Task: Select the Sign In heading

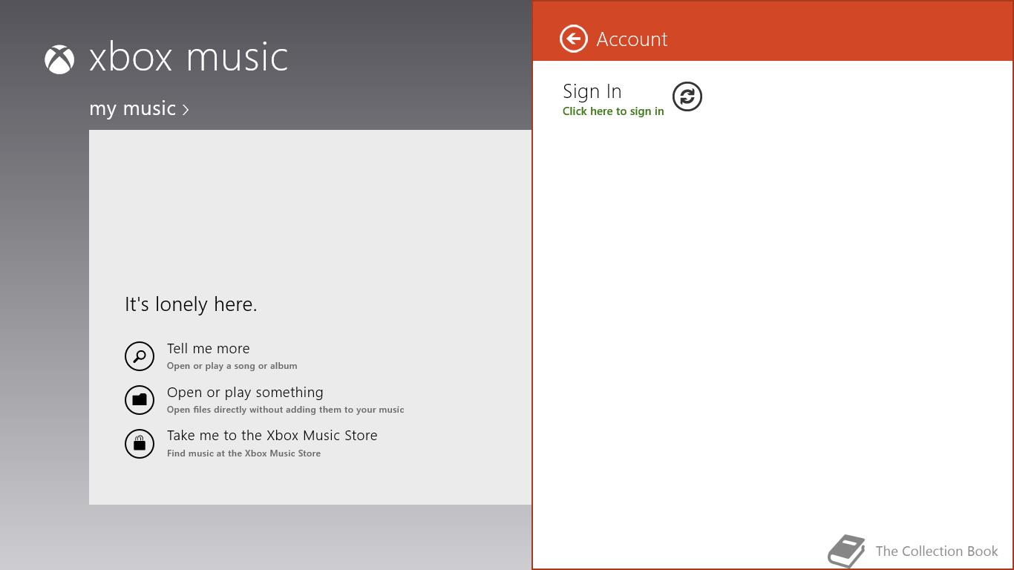Action: point(592,91)
